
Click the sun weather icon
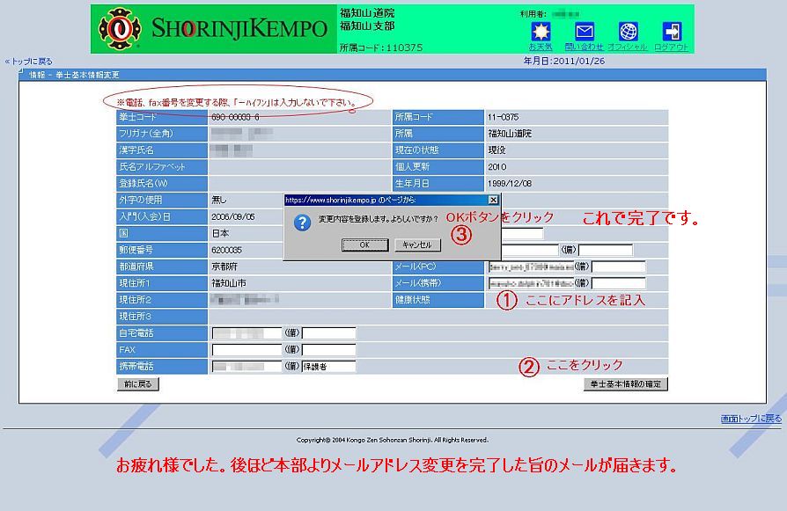[540, 31]
